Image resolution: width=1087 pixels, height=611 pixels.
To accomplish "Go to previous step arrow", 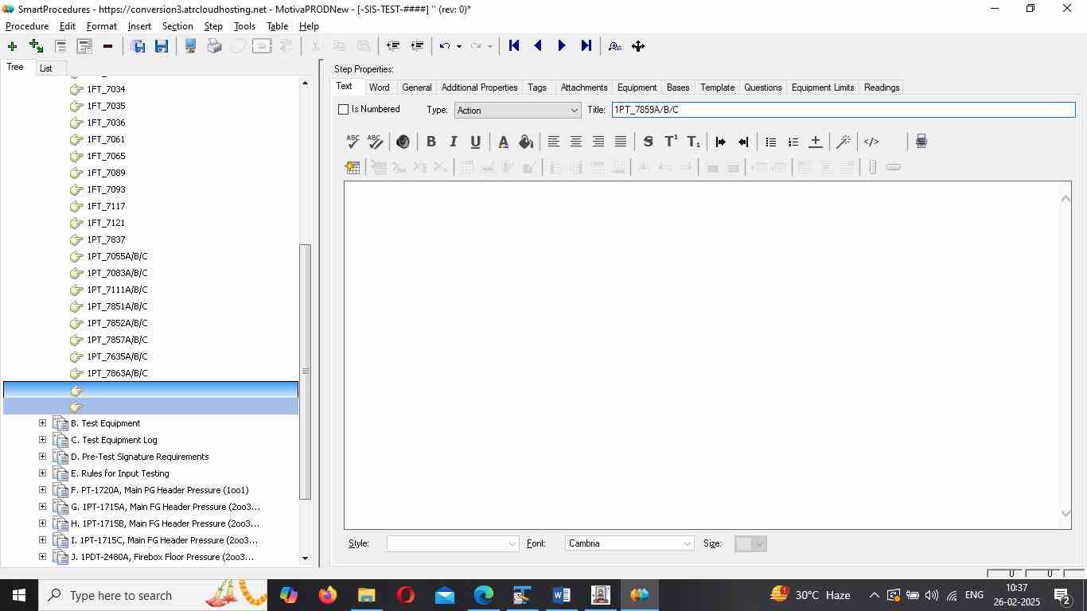I will (x=538, y=46).
